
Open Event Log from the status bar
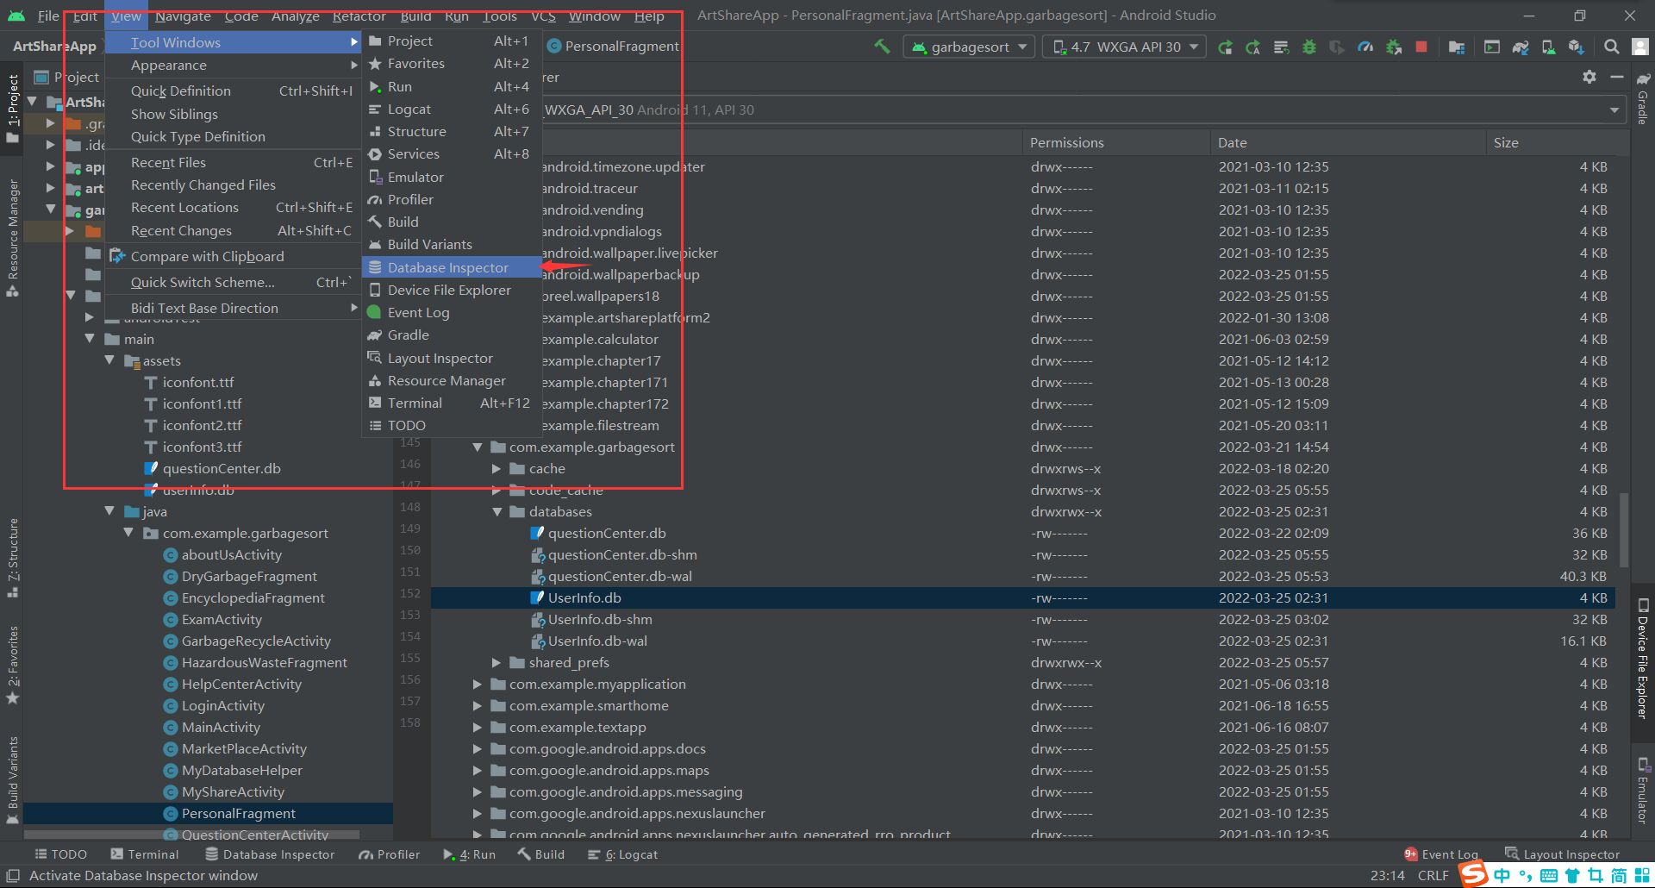pyautogui.click(x=1450, y=854)
